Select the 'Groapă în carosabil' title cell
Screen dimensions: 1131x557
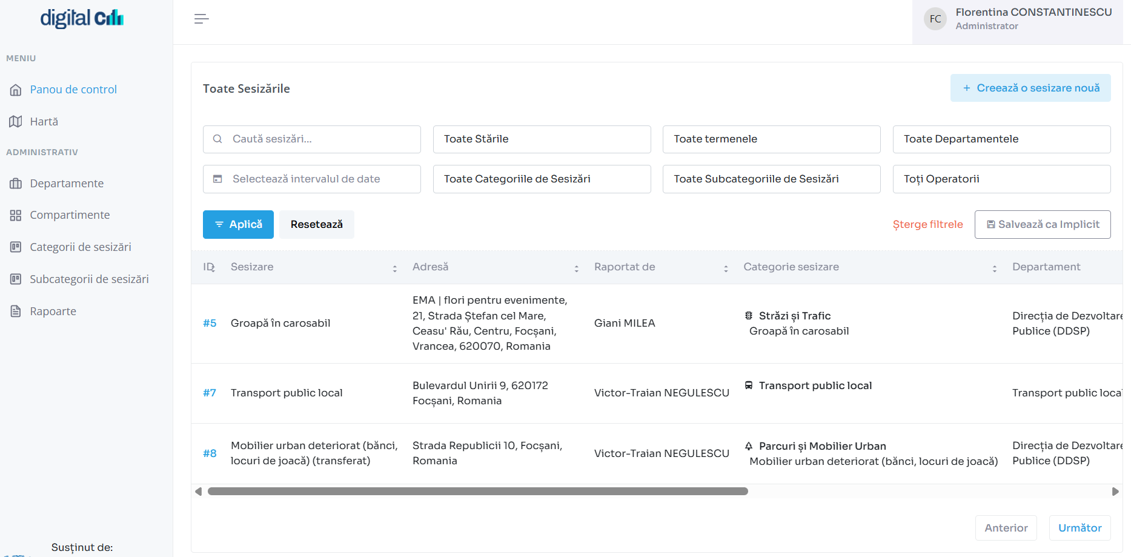point(280,324)
